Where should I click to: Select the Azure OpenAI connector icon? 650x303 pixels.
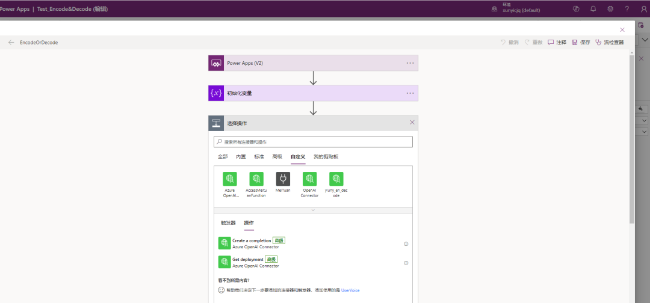[230, 179]
